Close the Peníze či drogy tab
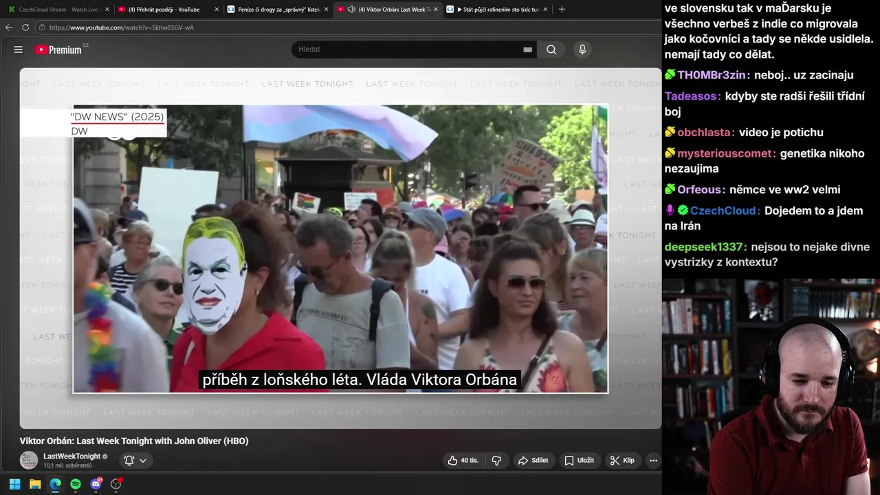Image resolution: width=880 pixels, height=495 pixels. point(326,10)
